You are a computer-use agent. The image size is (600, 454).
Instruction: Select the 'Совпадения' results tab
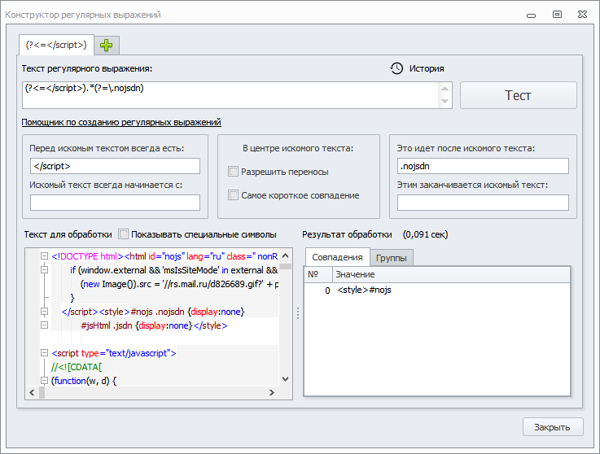tap(337, 257)
